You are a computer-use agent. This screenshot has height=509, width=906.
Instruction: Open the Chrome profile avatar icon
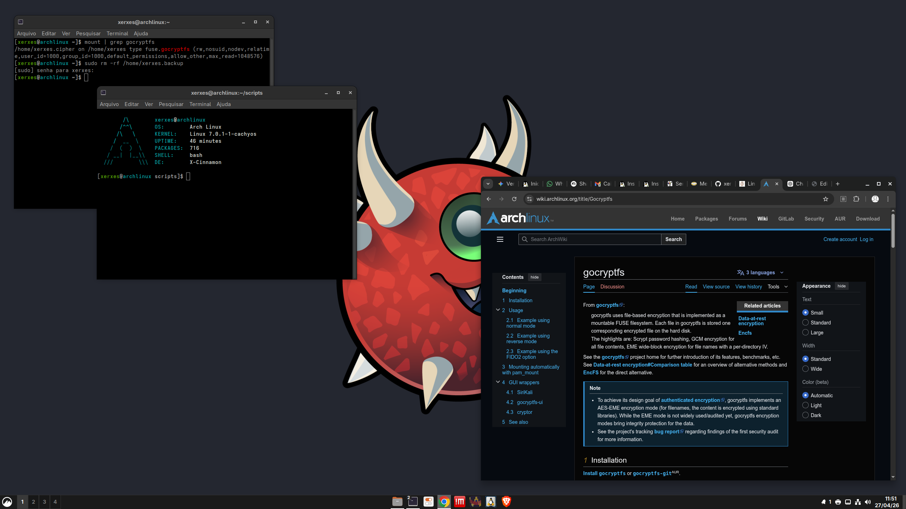875,199
